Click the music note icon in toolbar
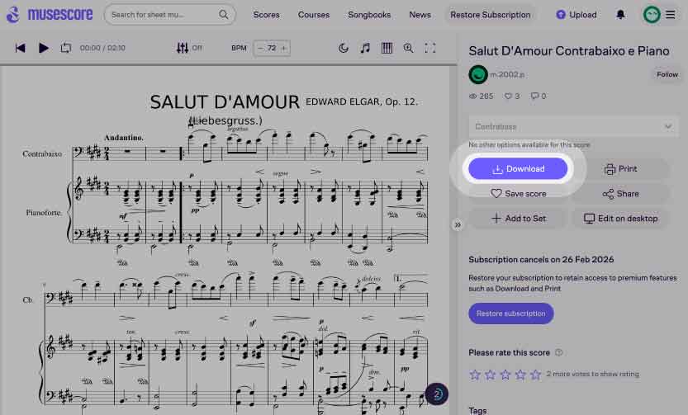 tap(365, 49)
